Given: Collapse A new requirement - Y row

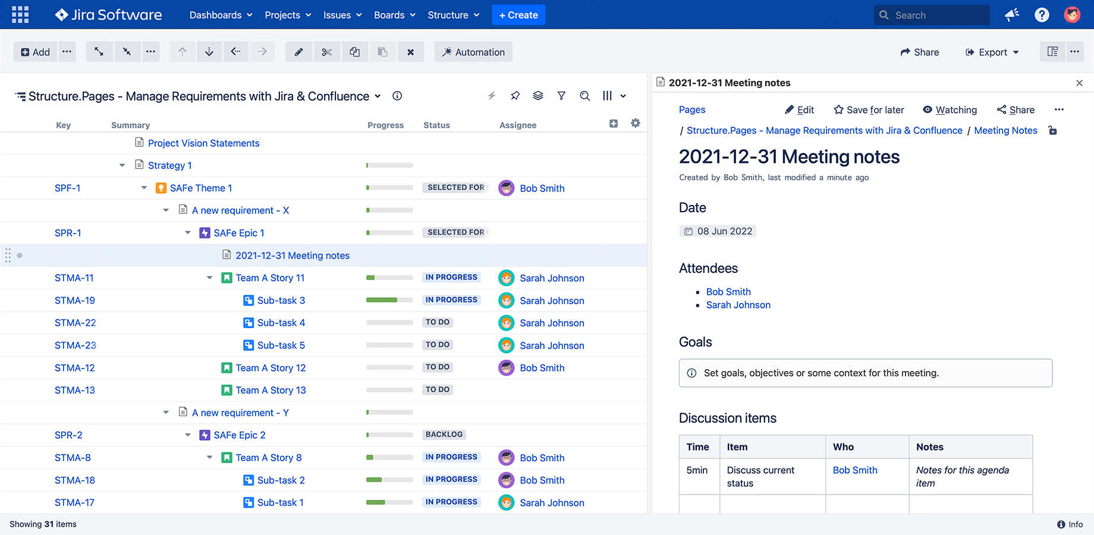Looking at the screenshot, I should (166, 413).
